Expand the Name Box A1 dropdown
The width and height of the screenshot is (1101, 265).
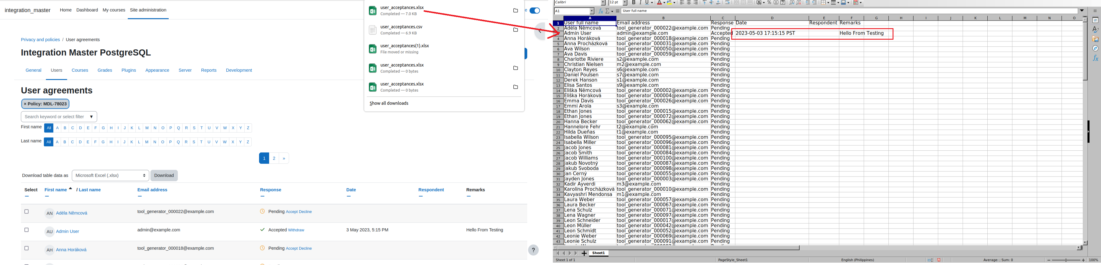592,11
